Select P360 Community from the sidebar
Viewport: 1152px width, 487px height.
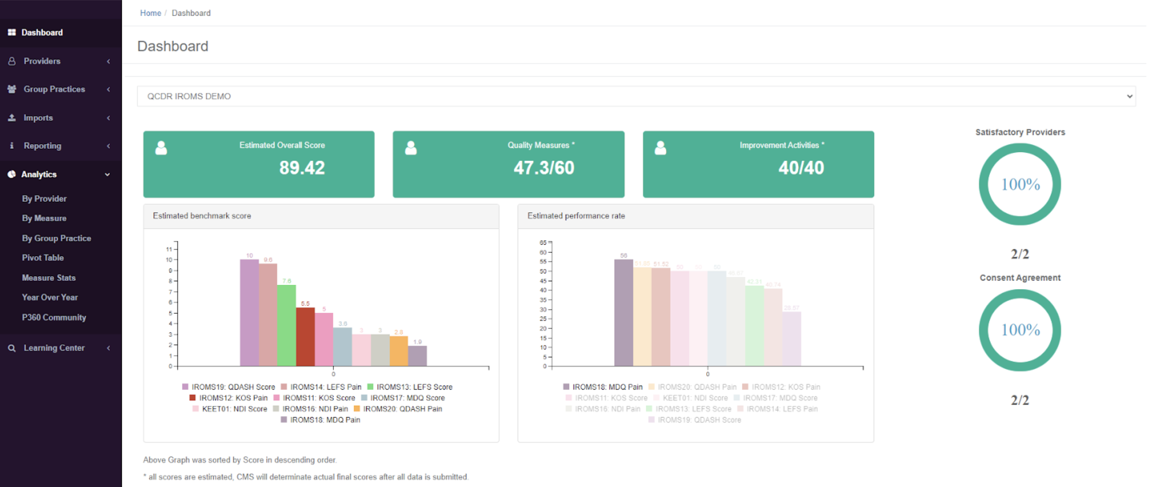(54, 317)
